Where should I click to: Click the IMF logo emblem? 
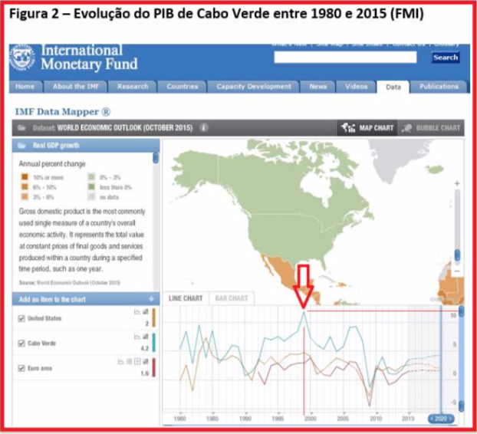(22, 58)
